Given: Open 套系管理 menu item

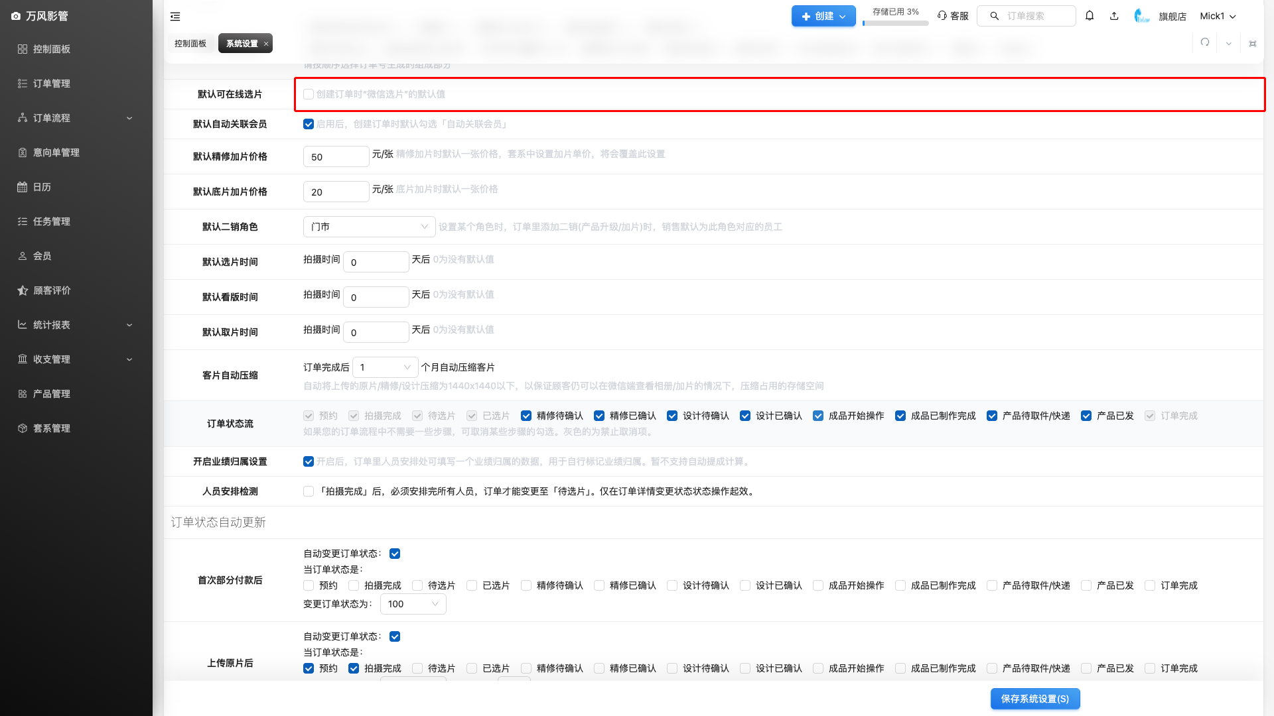Looking at the screenshot, I should [52, 428].
